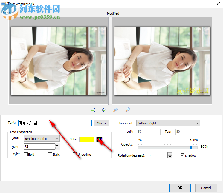
Task: Enable the Italic style checkbox
Action: pos(50,155)
